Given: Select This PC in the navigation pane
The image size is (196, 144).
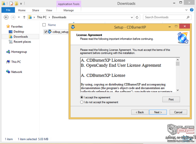Looking at the screenshot, I should click(16, 62).
